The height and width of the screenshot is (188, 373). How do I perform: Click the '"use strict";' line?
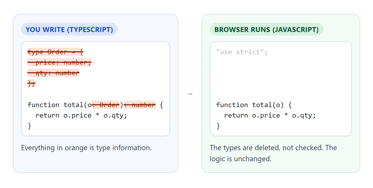242,52
